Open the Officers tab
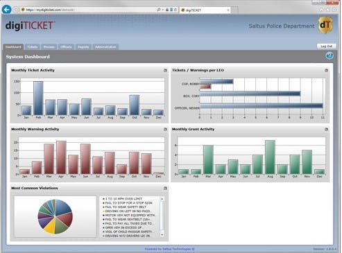342x253 pixels. point(66,47)
